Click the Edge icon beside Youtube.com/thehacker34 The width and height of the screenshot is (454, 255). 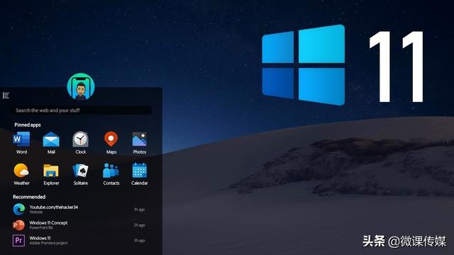pos(19,210)
